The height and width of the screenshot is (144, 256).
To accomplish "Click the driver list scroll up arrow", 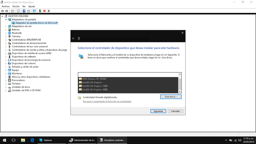I will click(x=180, y=74).
